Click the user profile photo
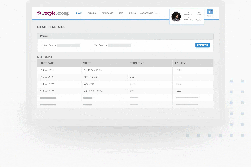This screenshot has height=167, width=251. pyautogui.click(x=176, y=17)
